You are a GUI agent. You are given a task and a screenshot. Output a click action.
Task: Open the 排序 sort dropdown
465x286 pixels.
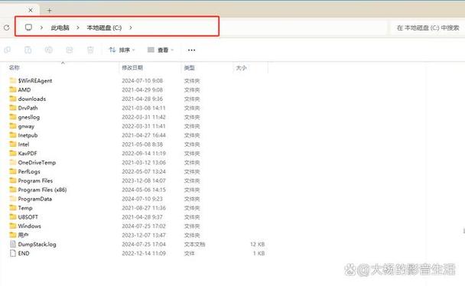click(122, 50)
